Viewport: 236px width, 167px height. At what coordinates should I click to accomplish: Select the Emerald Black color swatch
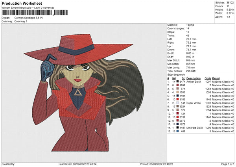(178, 128)
